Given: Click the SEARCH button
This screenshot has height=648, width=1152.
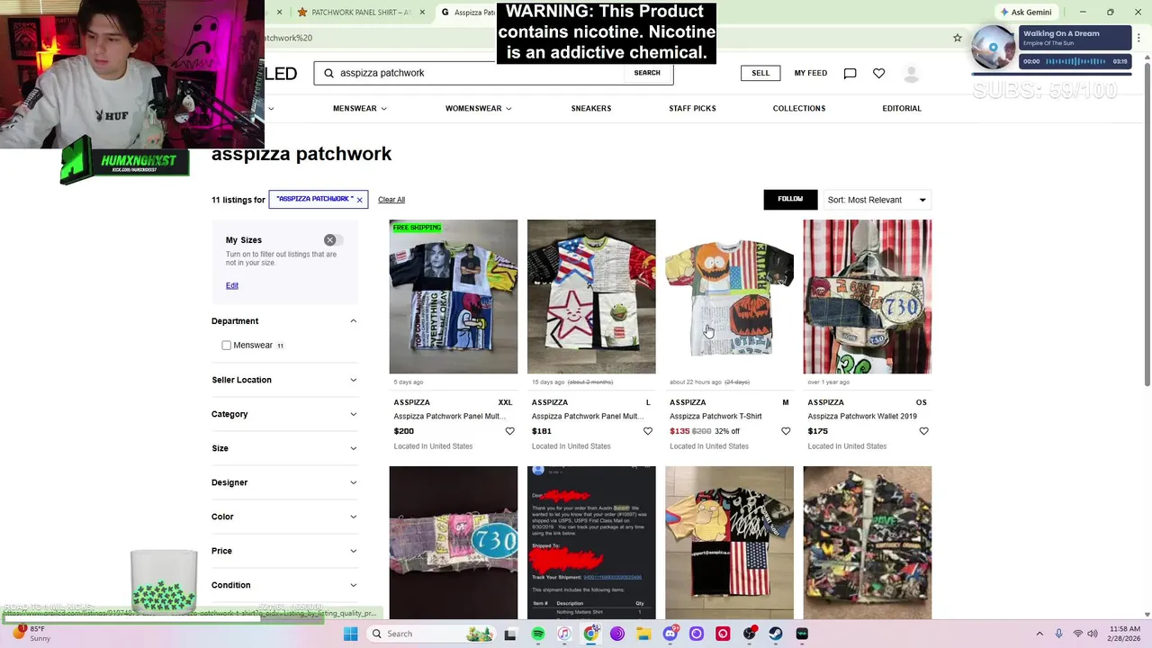Looking at the screenshot, I should click(647, 73).
